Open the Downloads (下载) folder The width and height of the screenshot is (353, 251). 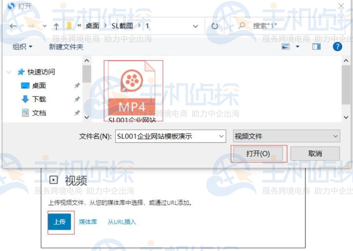(x=39, y=99)
